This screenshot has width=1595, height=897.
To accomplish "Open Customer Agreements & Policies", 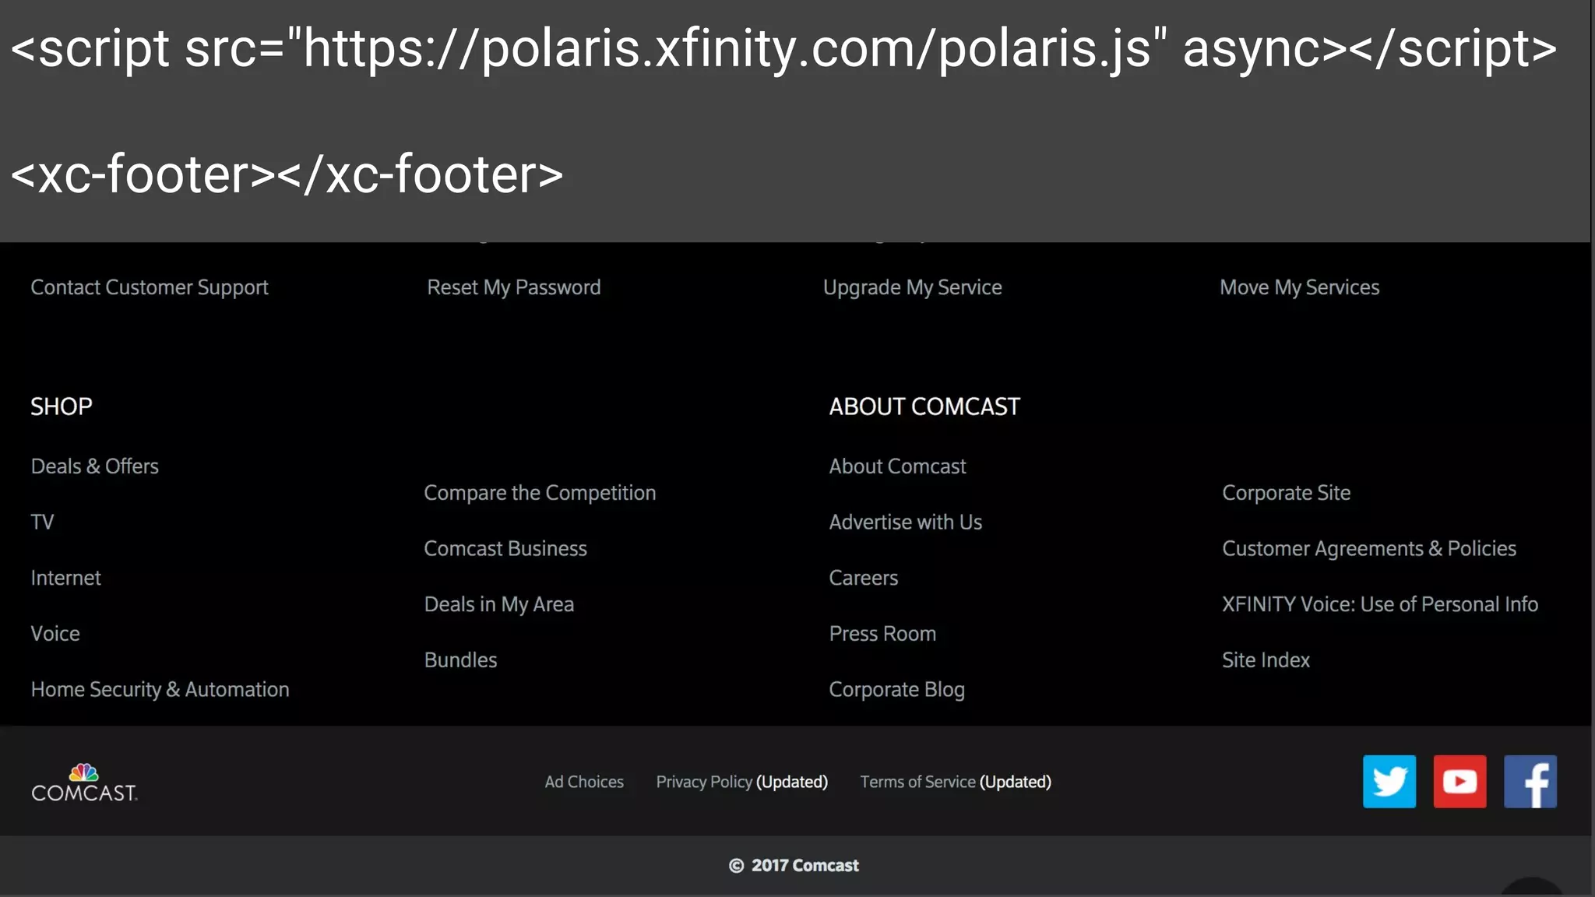I will (x=1368, y=549).
